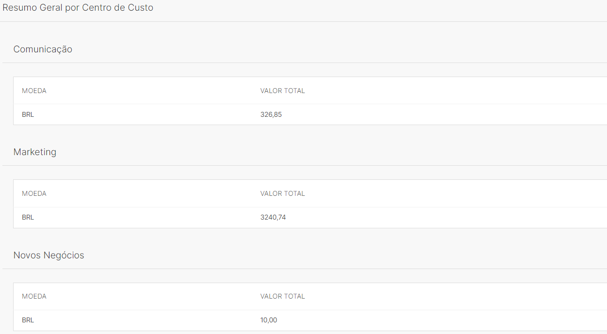Select the Marketing section heading
The image size is (607, 334).
pyautogui.click(x=35, y=152)
